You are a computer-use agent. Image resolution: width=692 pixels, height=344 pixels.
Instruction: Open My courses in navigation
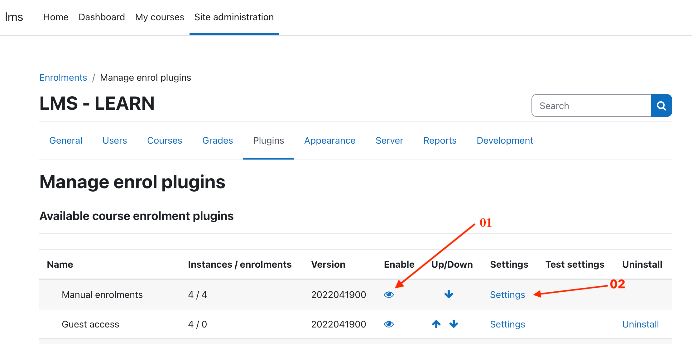pos(160,17)
